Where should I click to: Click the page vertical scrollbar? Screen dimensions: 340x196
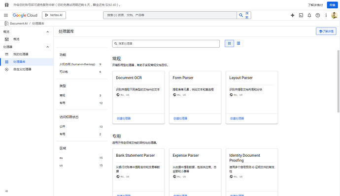(338, 81)
